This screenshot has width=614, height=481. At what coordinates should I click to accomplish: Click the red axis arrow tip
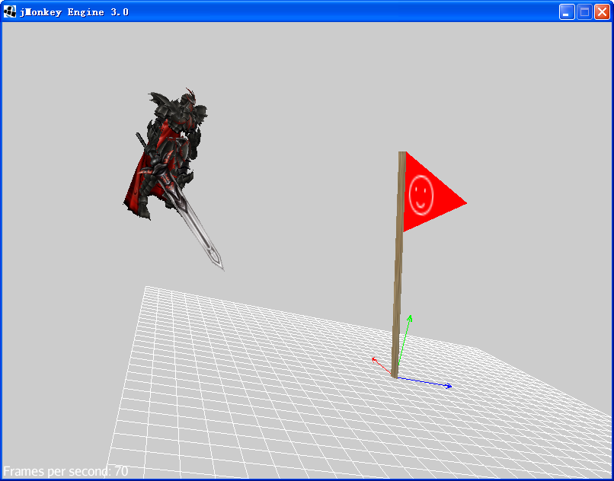tap(374, 359)
